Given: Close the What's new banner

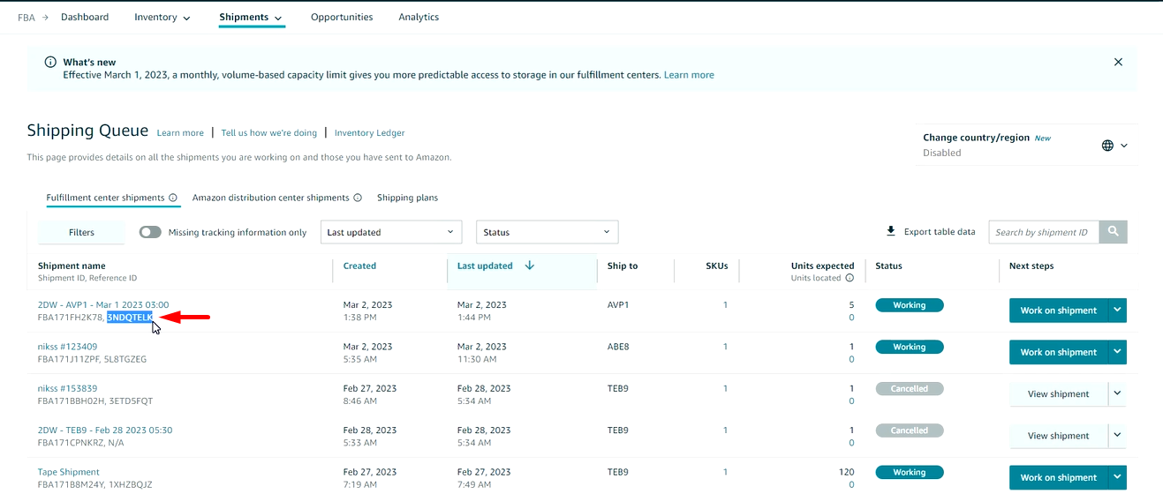Looking at the screenshot, I should coord(1118,62).
